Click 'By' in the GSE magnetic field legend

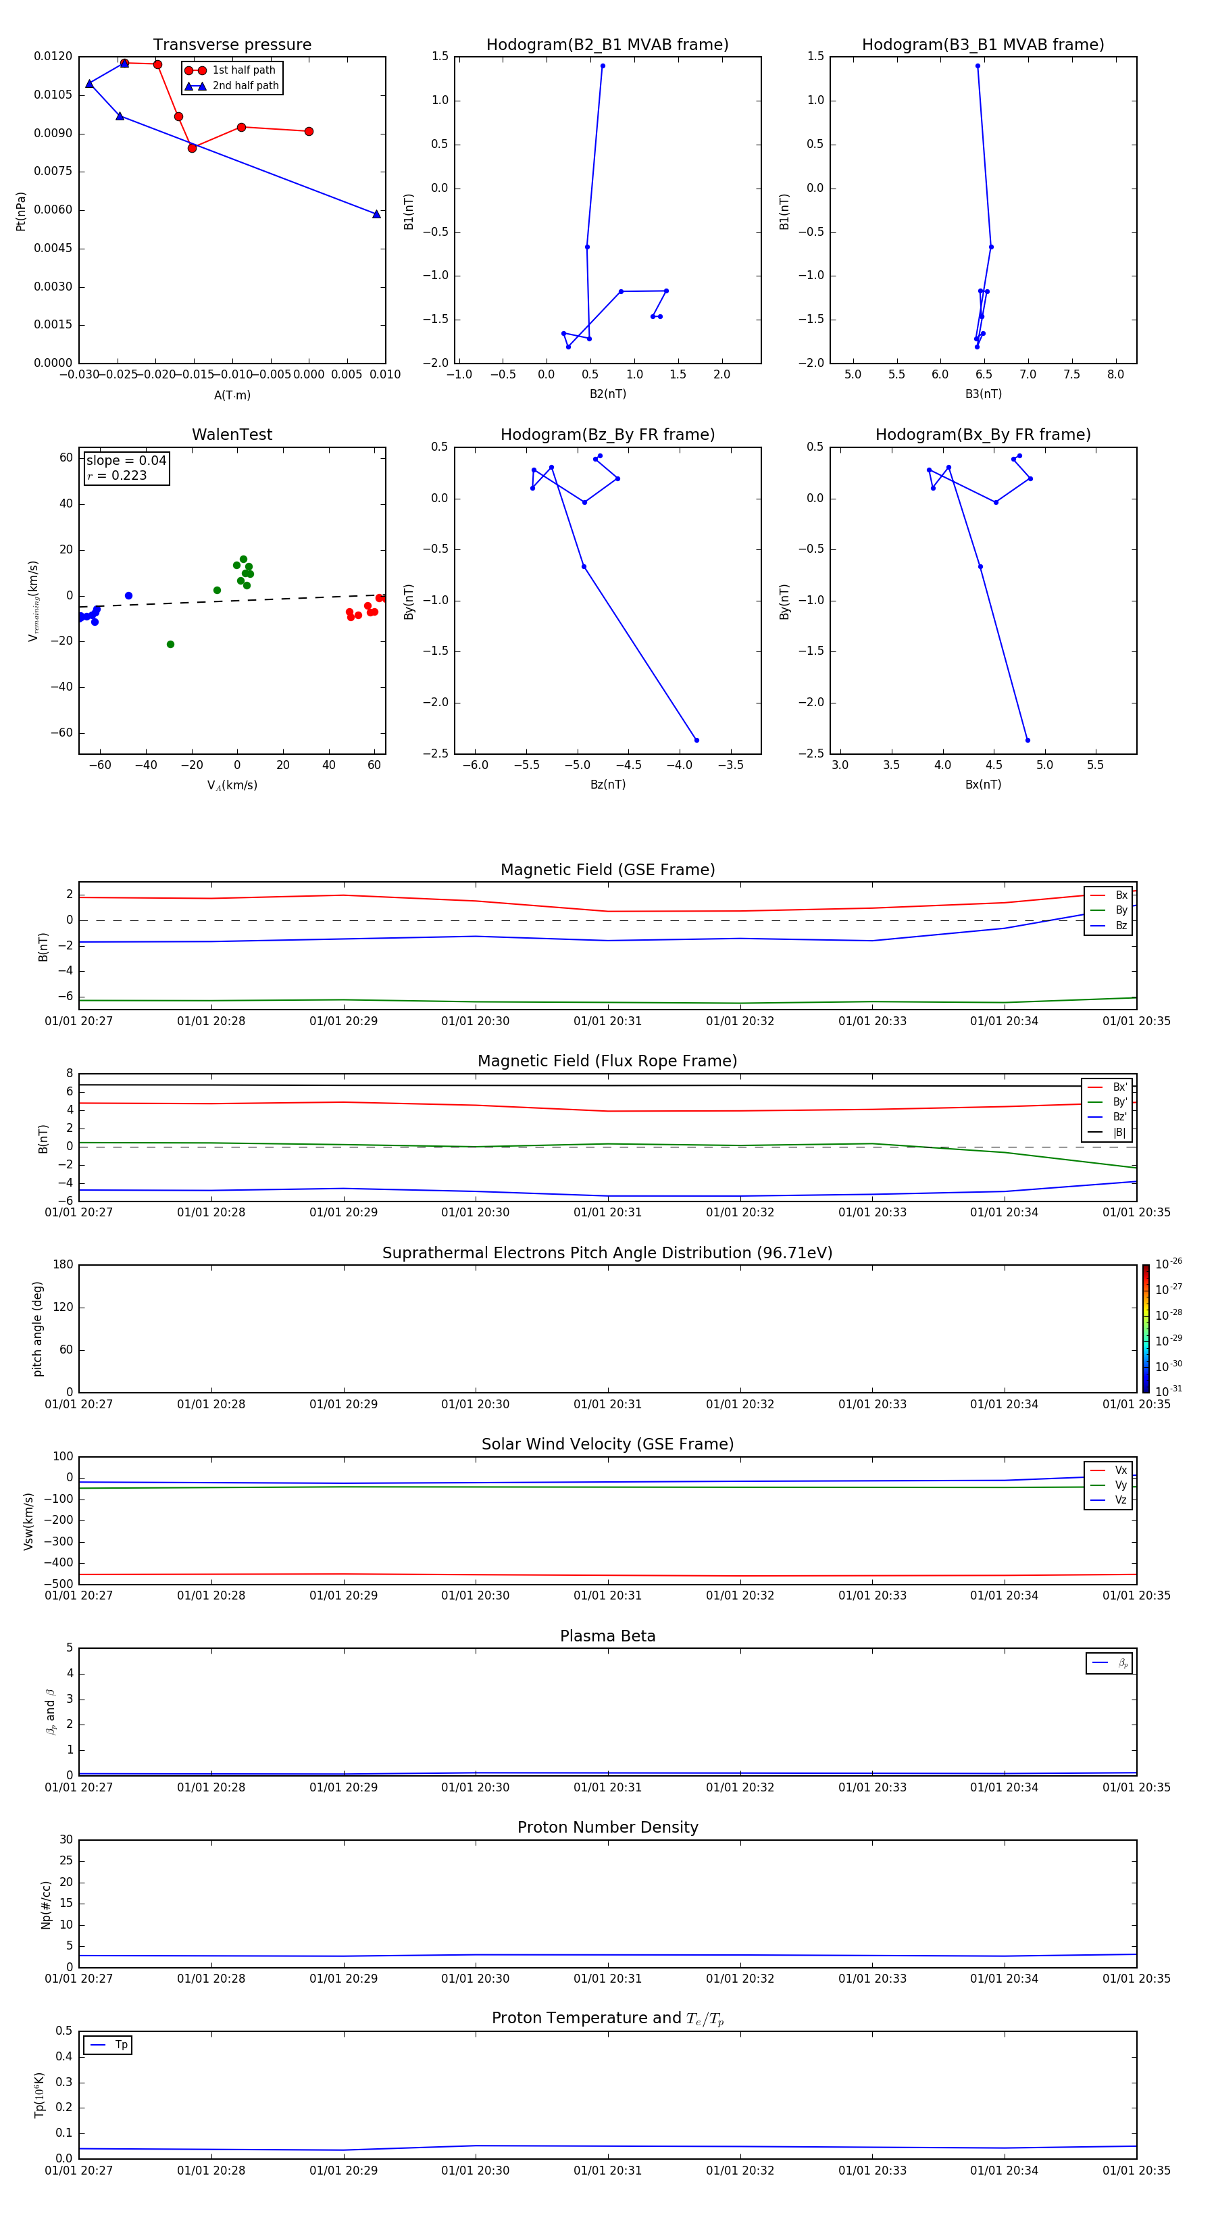tap(1121, 911)
